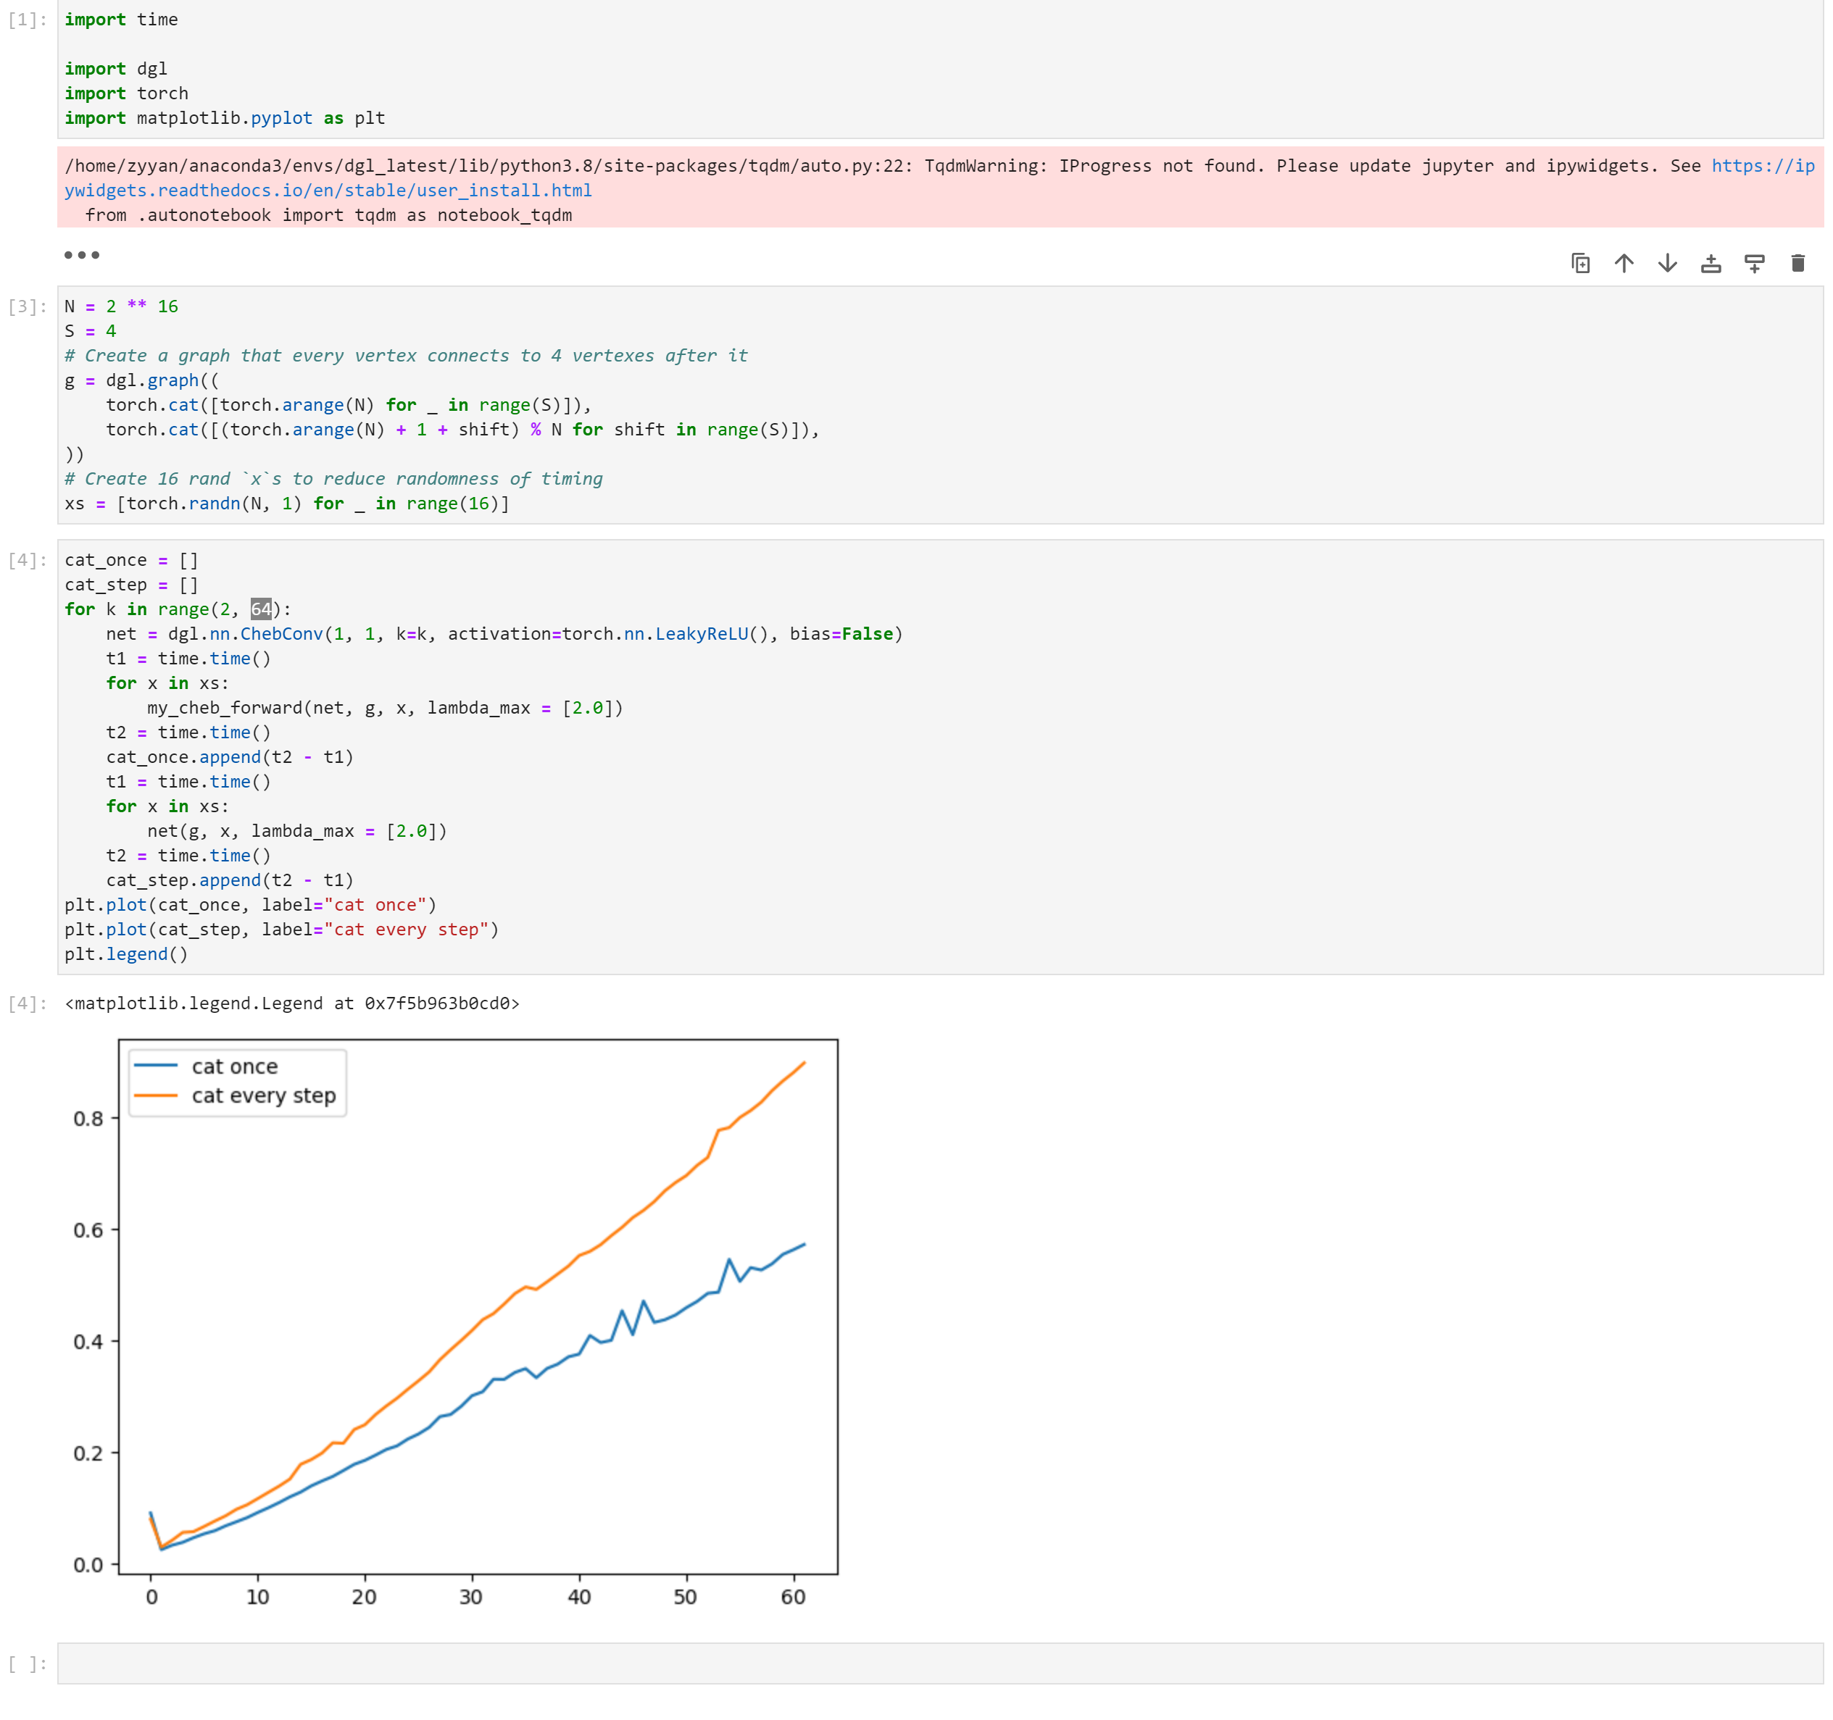This screenshot has width=1833, height=1720.
Task: Insert a new cell below
Action: tap(1754, 263)
